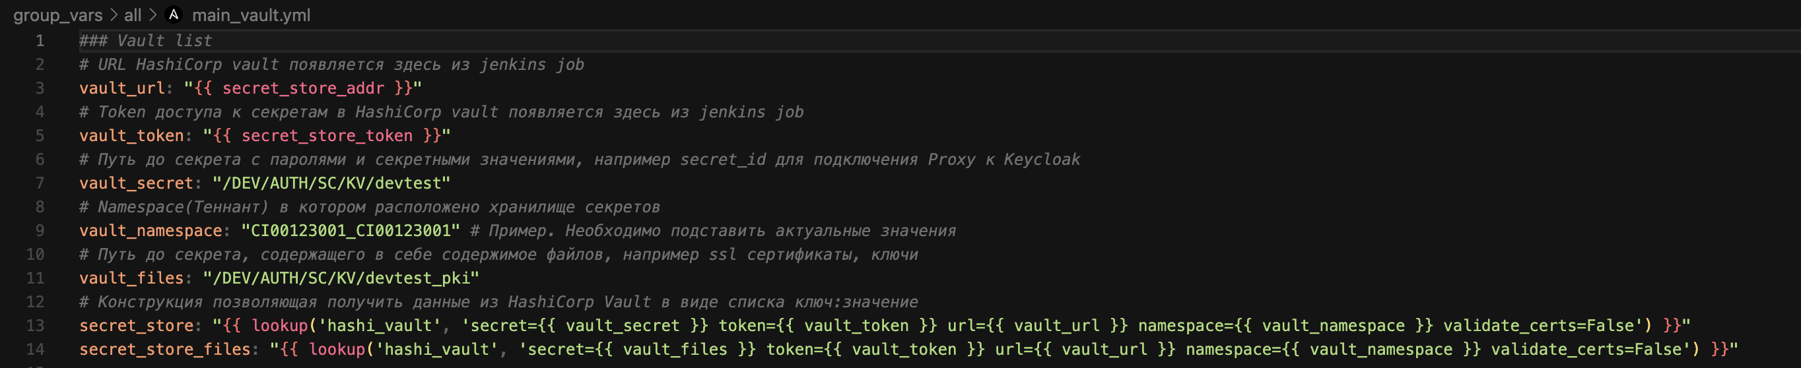
Task: Click the secret_store_token variable
Action: coord(327,135)
